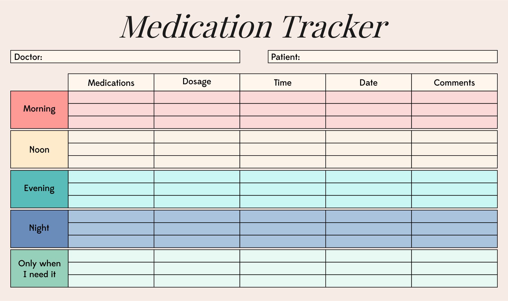The image size is (508, 301).
Task: Click the red Morning row label
Action: (x=39, y=110)
